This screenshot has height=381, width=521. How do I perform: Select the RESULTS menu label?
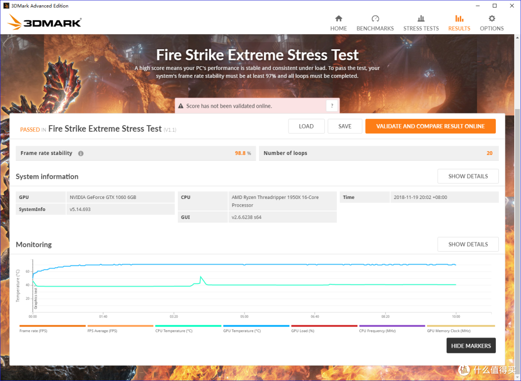tap(459, 28)
